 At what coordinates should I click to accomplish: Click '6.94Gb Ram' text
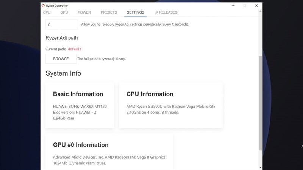(x=64, y=118)
